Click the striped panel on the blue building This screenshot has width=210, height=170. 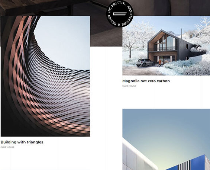pos(184,165)
